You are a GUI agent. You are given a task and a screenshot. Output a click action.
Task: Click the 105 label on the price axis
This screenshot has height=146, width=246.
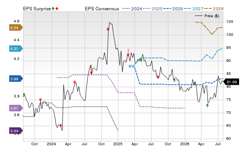click(229, 22)
